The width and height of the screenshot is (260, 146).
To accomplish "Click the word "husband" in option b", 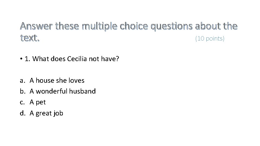I will tap(82, 91).
